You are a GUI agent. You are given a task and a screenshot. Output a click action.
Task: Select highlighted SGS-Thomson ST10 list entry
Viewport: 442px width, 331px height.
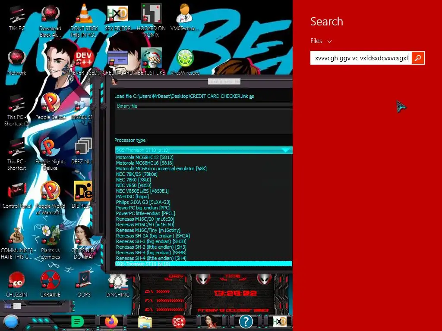[204, 264]
